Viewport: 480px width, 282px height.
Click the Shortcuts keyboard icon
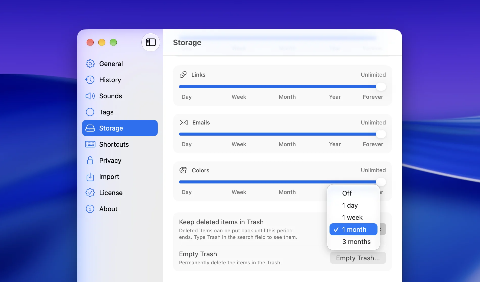pyautogui.click(x=90, y=144)
